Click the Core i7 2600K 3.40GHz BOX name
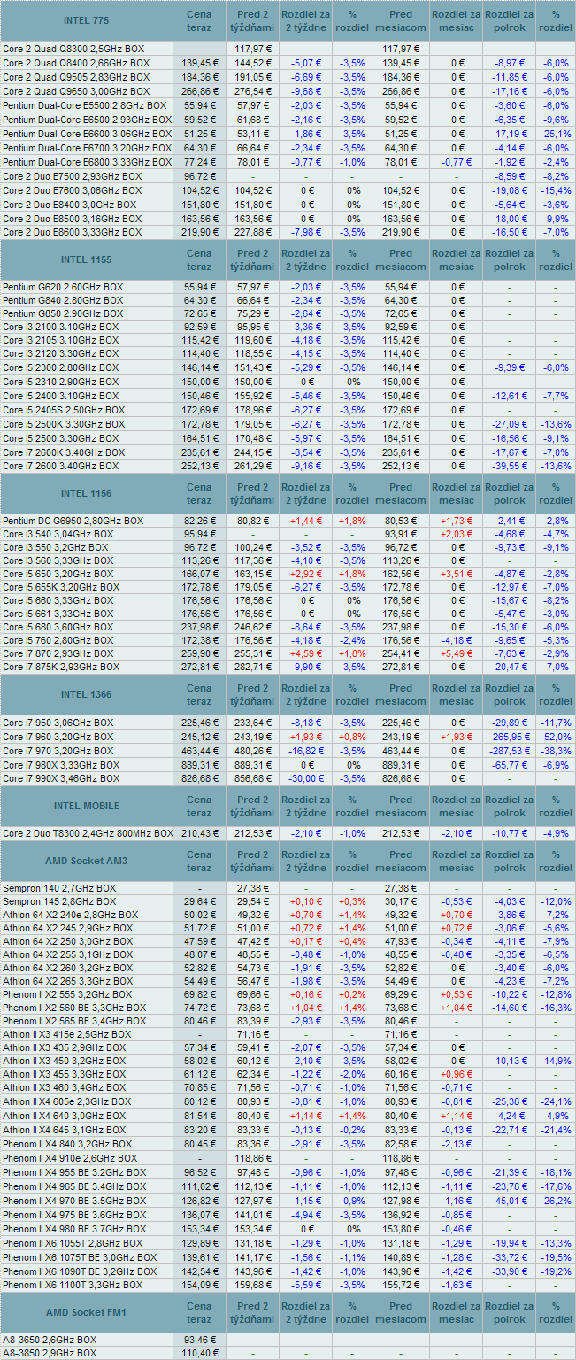 (x=64, y=452)
